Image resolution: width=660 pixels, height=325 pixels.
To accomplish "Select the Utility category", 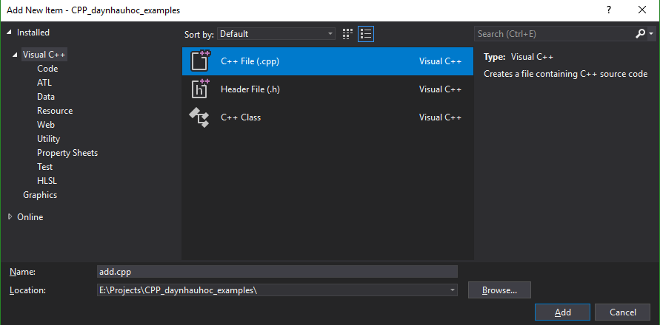I will click(x=48, y=139).
